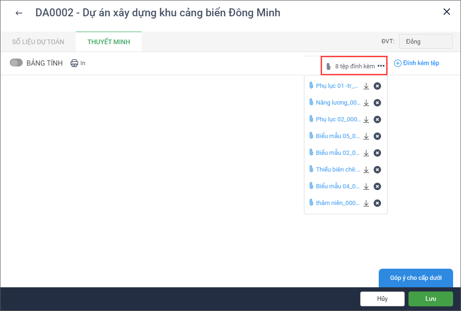
Task: Switch to the SỐ LIỆU DỰ TOÁN tab
Action: (38, 42)
